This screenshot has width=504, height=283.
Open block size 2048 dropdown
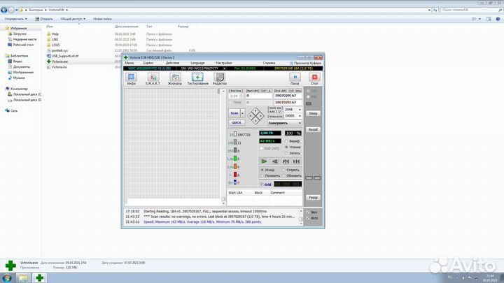(300, 110)
